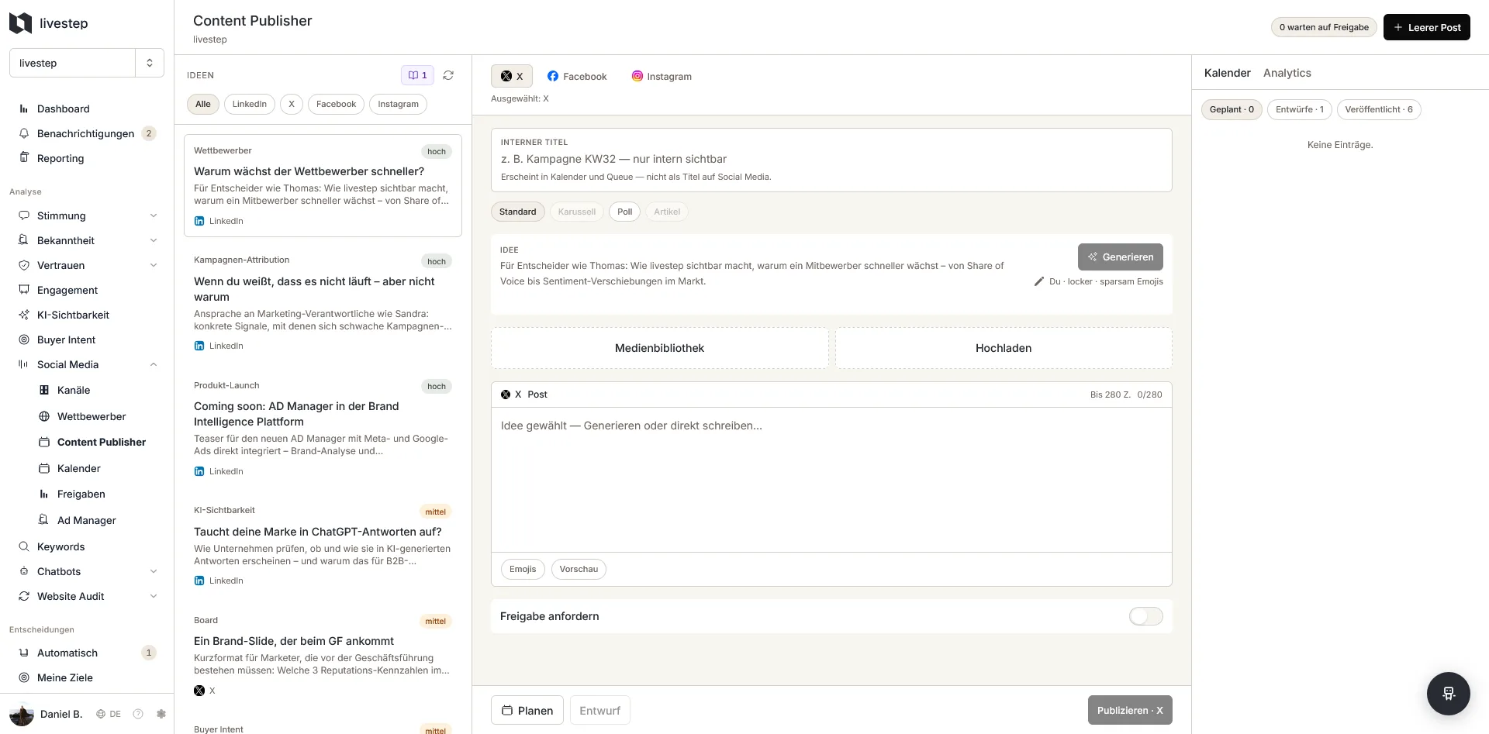This screenshot has height=734, width=1489.
Task: Open Medienbibliothek
Action: point(659,348)
